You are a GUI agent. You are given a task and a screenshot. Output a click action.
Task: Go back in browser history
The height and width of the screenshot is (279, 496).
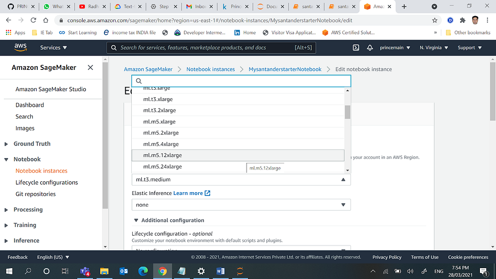pyautogui.click(x=9, y=20)
